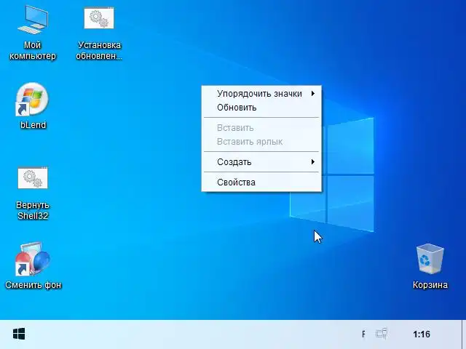
Task: Open the Создать submenu
Action: (261, 161)
